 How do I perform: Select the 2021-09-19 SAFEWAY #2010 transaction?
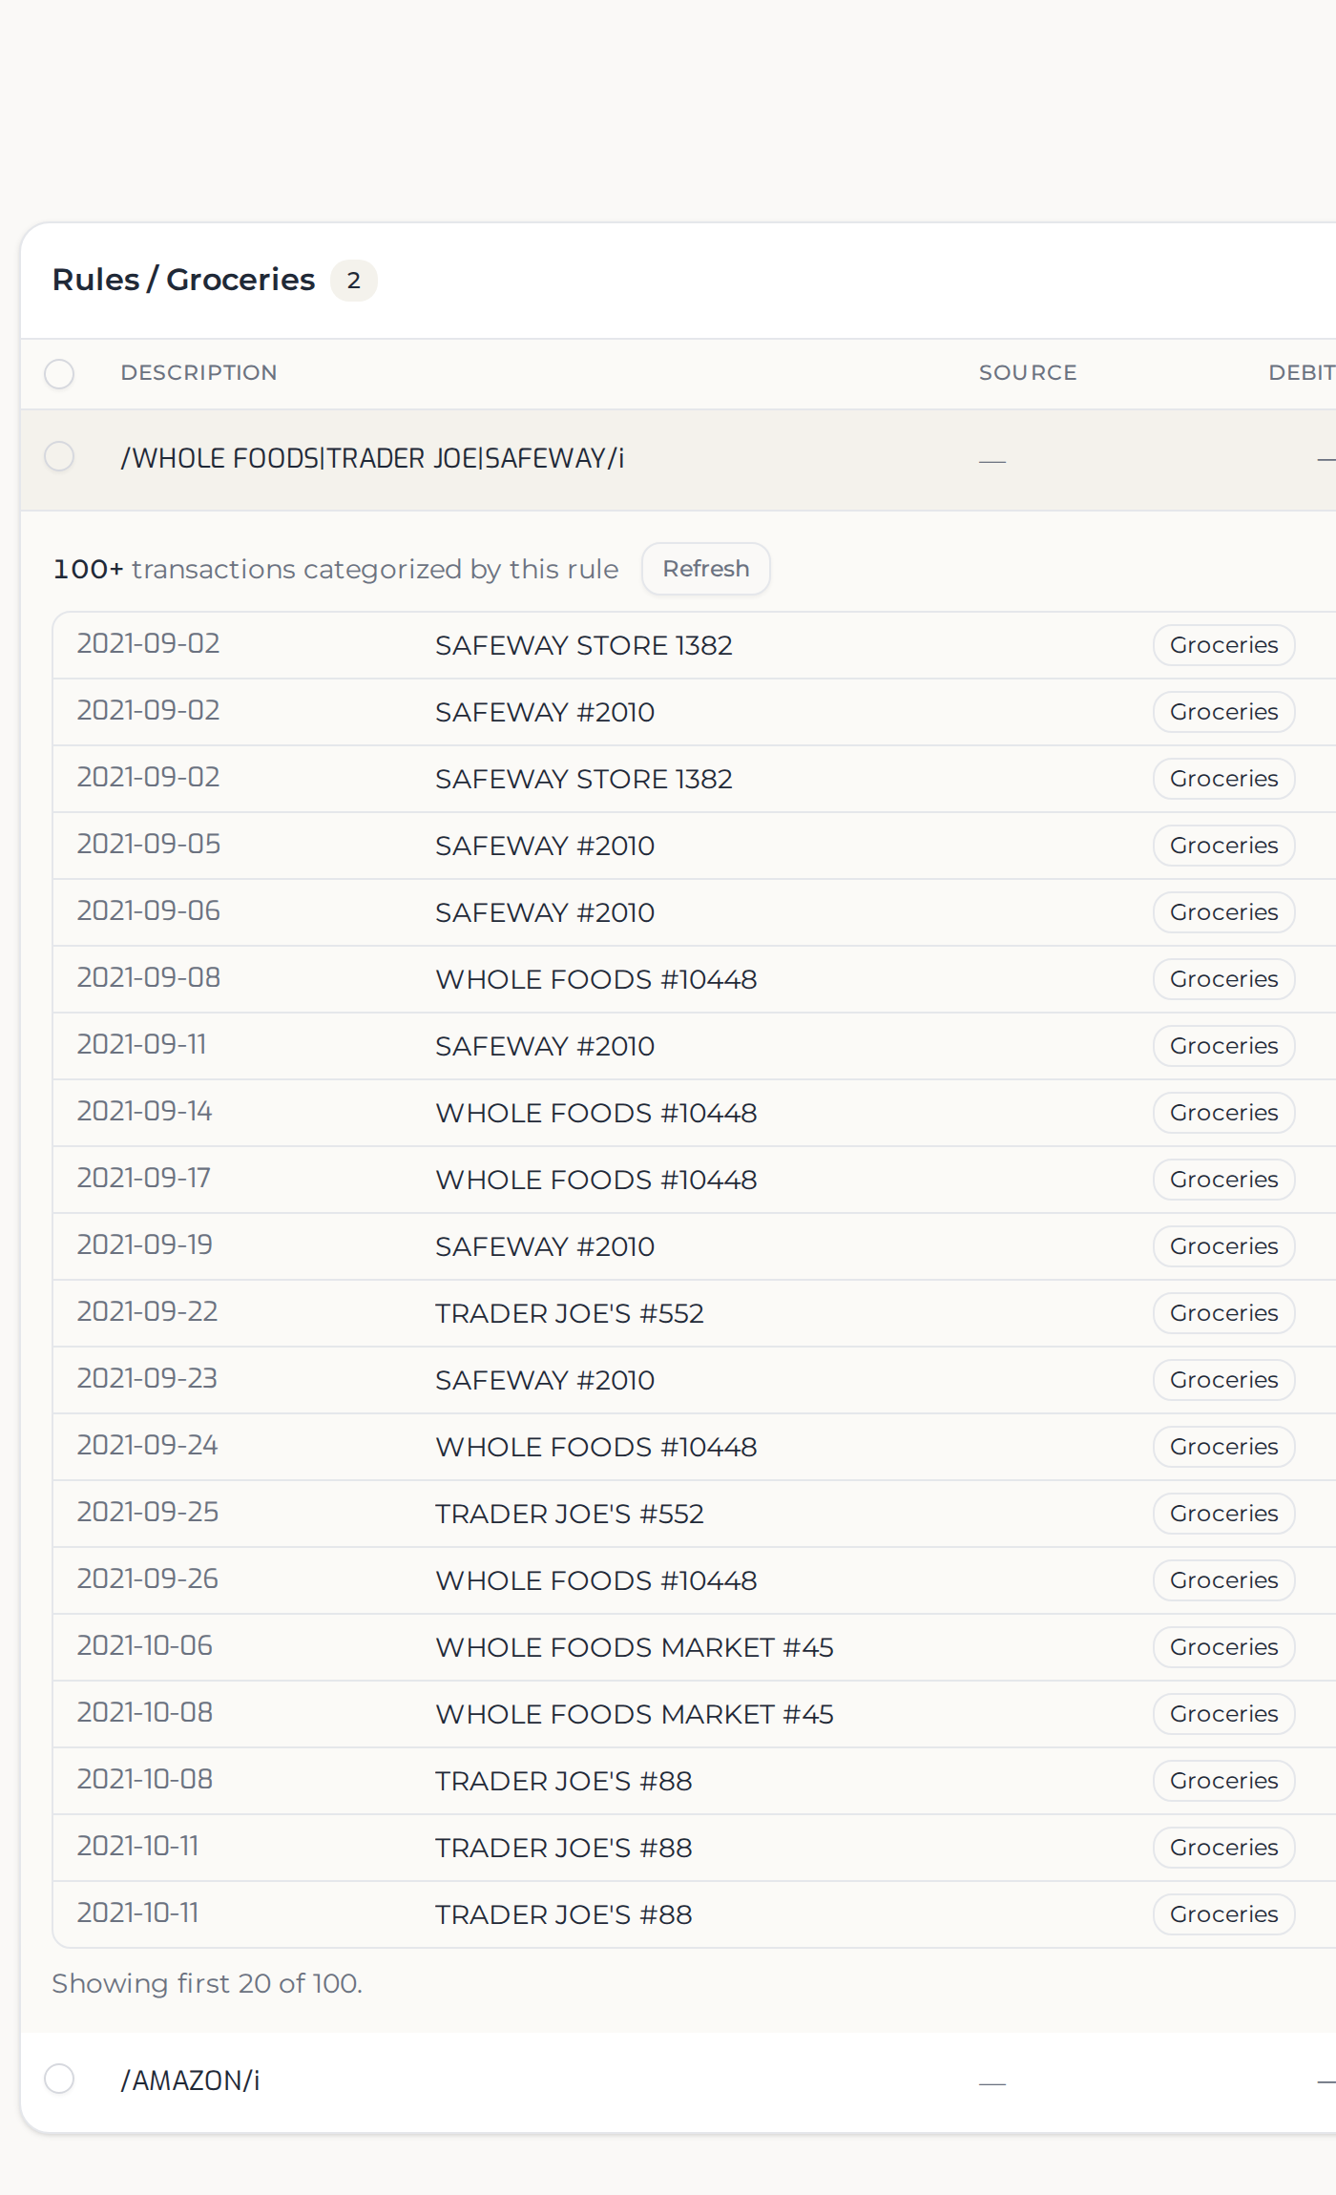coord(694,1246)
